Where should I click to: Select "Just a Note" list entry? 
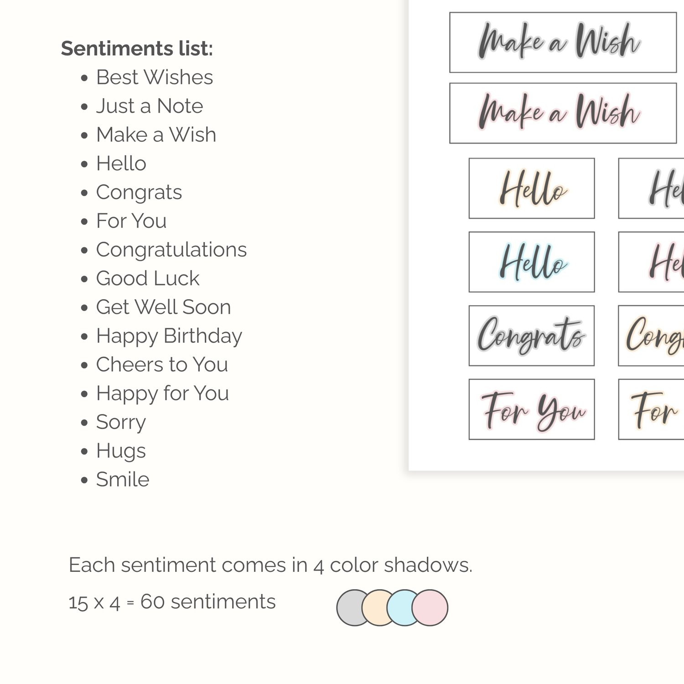(150, 106)
